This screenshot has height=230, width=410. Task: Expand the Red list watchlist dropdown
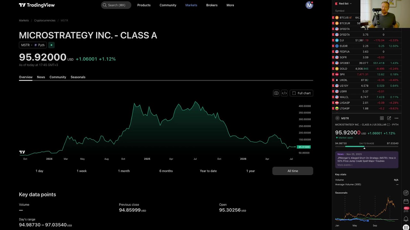coord(343,4)
